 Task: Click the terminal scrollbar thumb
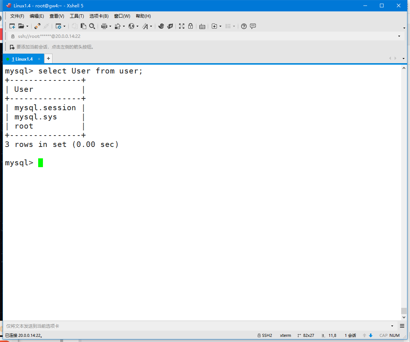404,311
